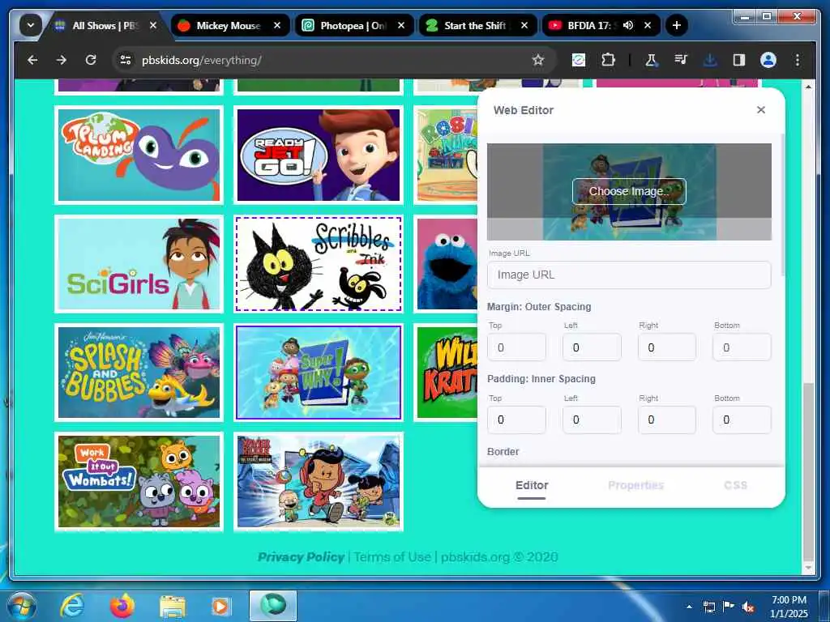Screen dimensions: 830x622
Task: Go back to the previous page
Action: pyautogui.click(x=32, y=60)
